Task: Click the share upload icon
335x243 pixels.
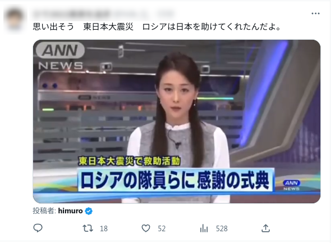Action: pos(265,228)
